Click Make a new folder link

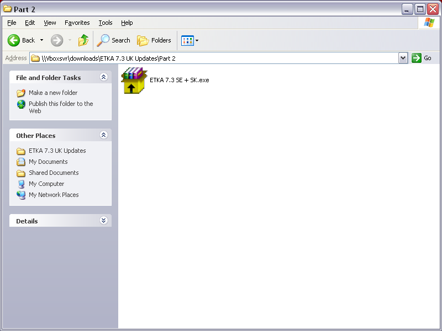(x=53, y=93)
